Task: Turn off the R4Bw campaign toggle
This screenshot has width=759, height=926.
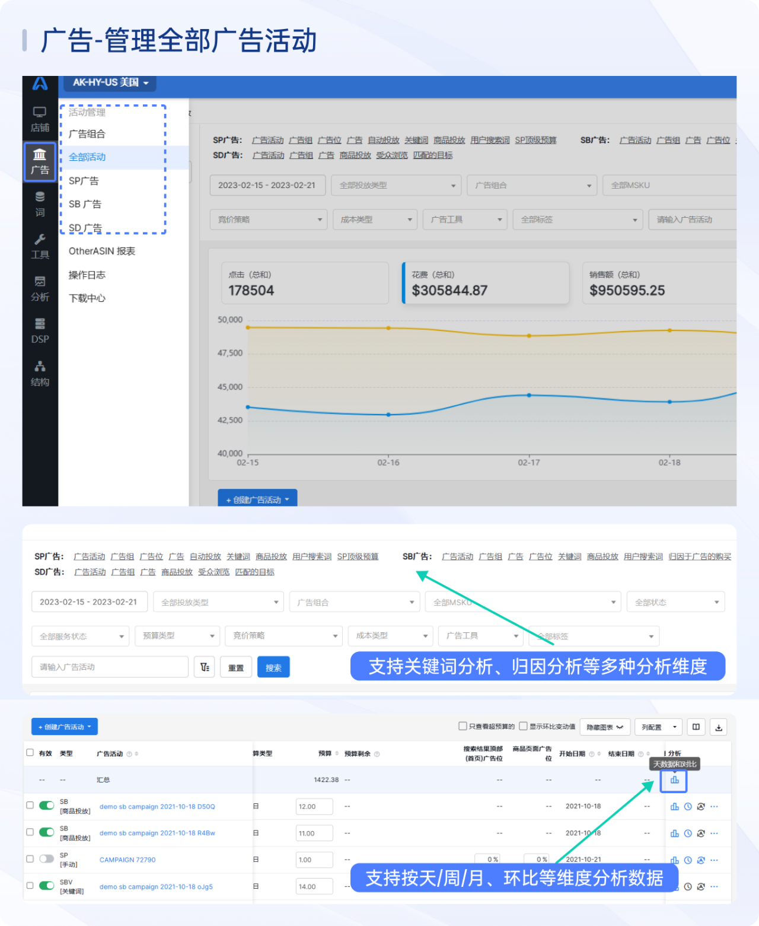Action: click(46, 832)
